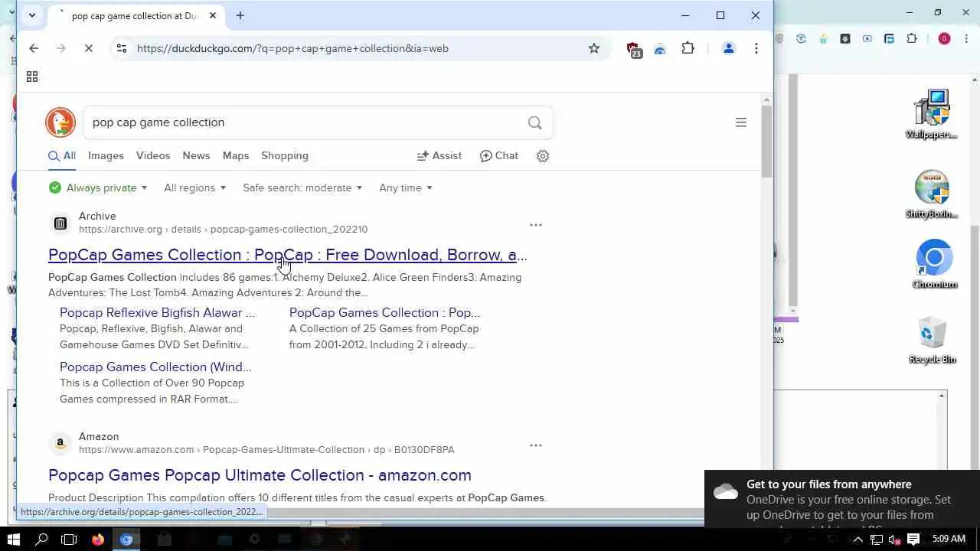Open a new browser tab
Screen dimensions: 980x551
(240, 15)
